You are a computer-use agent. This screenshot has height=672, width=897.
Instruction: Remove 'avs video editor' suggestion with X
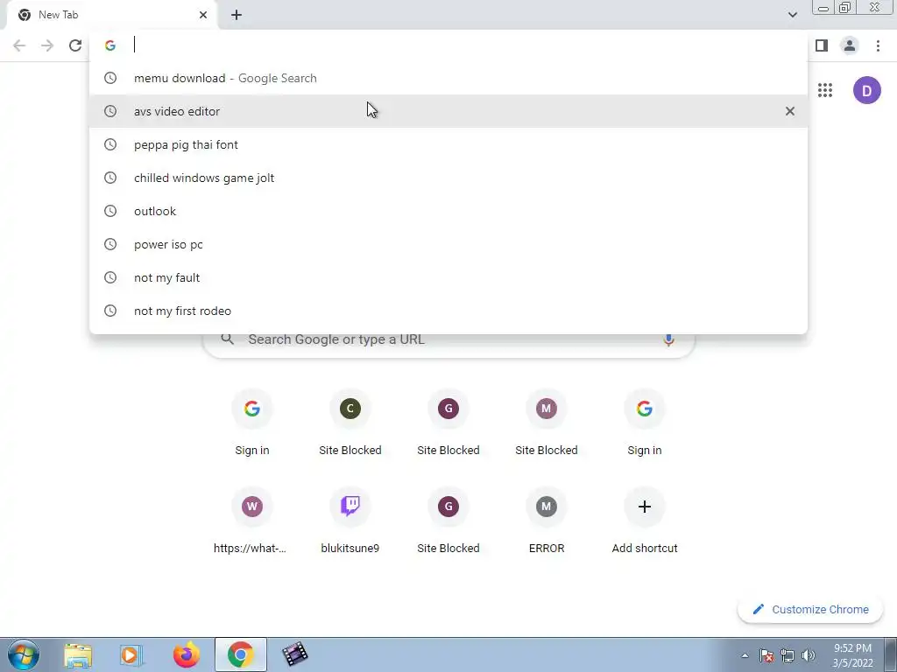coord(789,111)
